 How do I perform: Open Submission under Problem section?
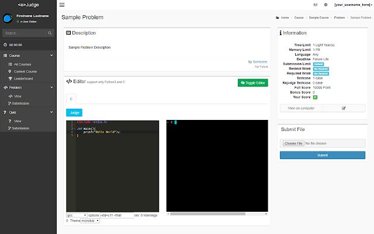[20, 104]
